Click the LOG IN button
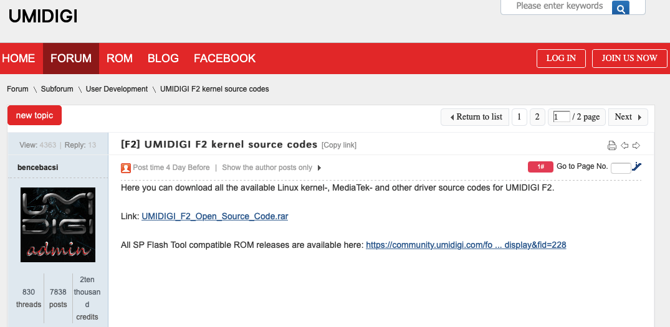 tap(561, 59)
